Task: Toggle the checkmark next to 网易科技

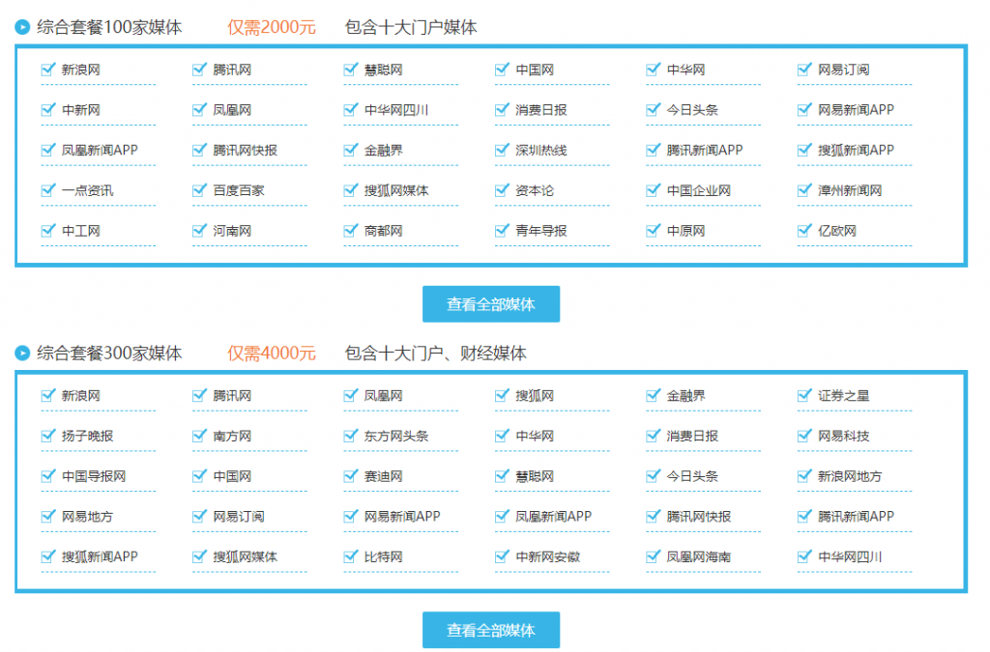Action: coord(804,436)
